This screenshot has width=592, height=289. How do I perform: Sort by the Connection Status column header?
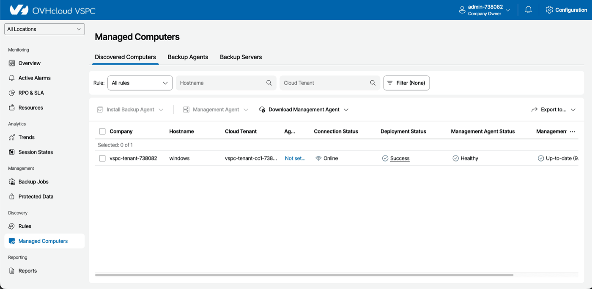pyautogui.click(x=336, y=131)
